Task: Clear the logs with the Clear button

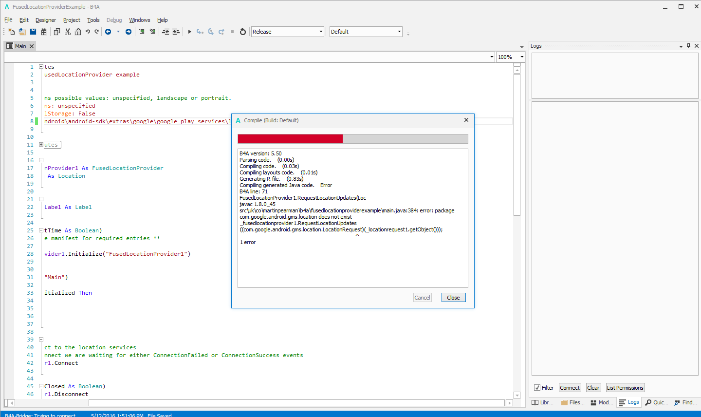Action: coord(593,388)
